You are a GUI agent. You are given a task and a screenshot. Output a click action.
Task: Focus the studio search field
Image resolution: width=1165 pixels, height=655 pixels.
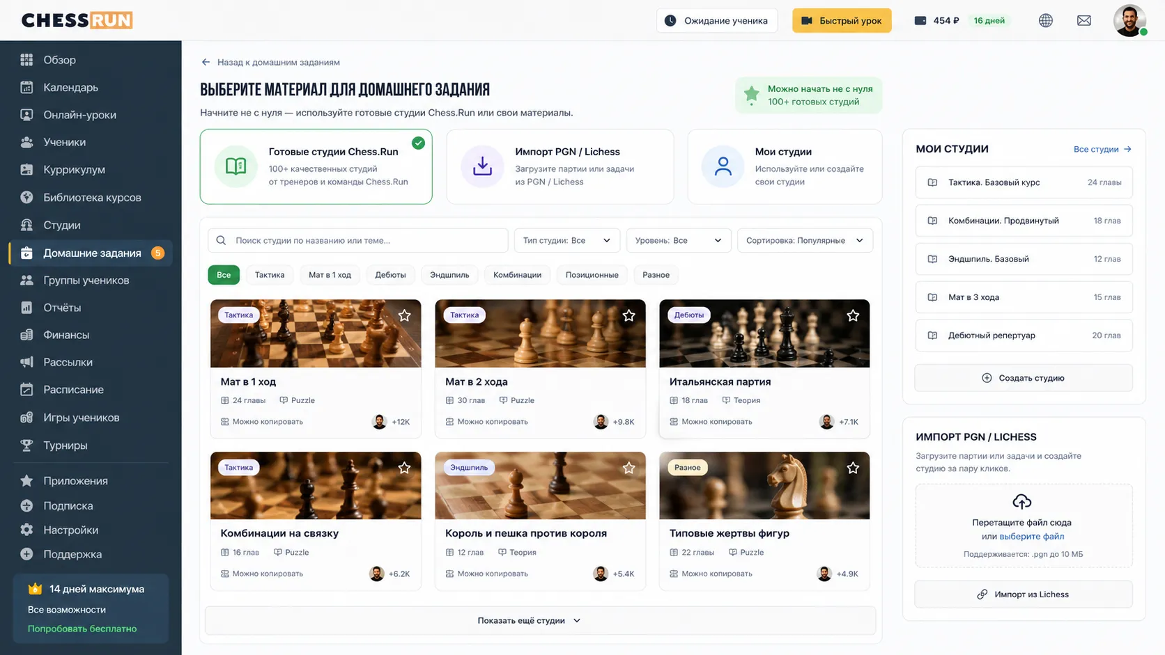point(358,240)
